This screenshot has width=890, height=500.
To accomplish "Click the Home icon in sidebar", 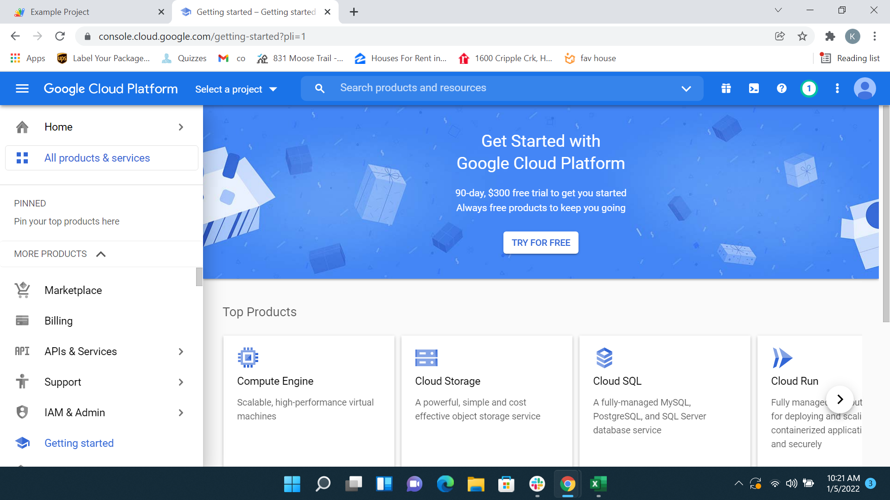I will (22, 127).
